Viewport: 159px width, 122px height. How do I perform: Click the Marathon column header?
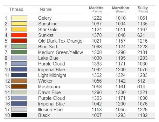point(121,9)
